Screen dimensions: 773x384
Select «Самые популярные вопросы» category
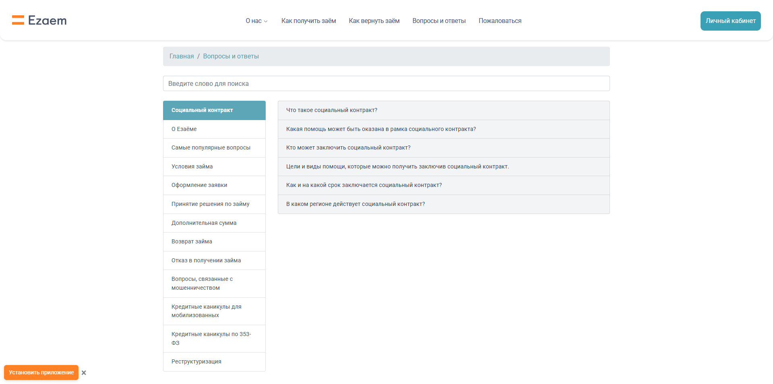(x=211, y=148)
